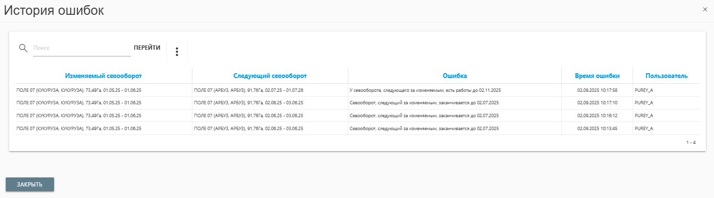Select the error time 02.09.2025 10:16:12 cell
Screen dimensions: 714x198
click(597, 116)
